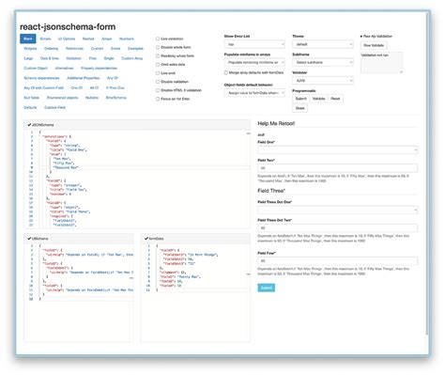Click the programmatic Submit button
Viewport: 445px width, 375px height.
[301, 99]
